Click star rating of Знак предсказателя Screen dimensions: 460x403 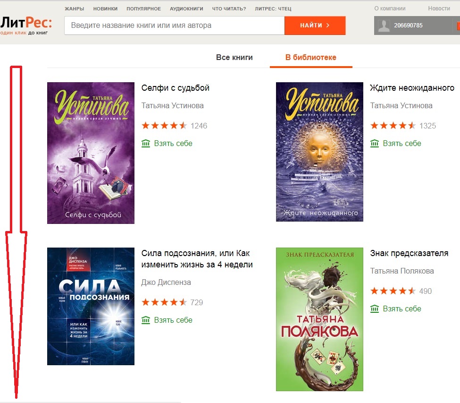pos(393,291)
